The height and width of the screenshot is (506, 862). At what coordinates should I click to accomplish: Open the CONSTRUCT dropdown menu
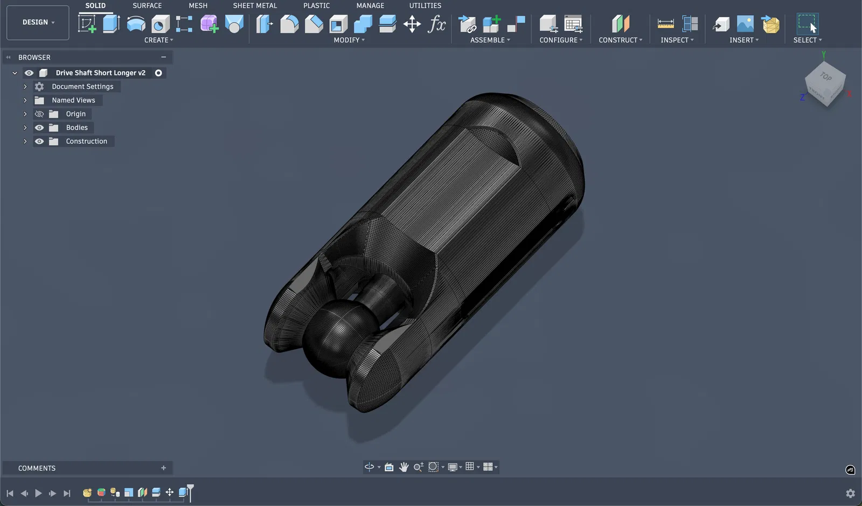click(x=621, y=40)
